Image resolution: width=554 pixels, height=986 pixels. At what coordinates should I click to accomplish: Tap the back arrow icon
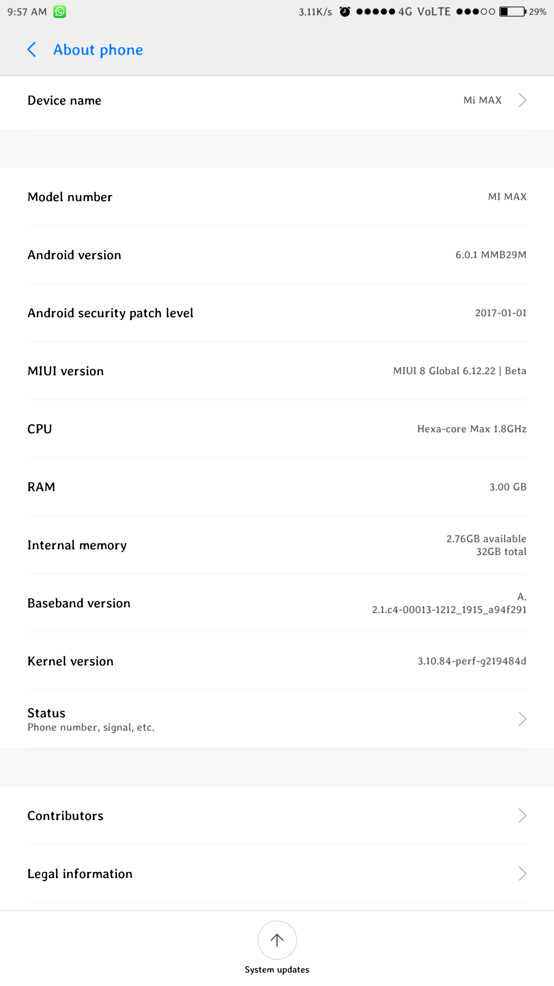pyautogui.click(x=32, y=50)
